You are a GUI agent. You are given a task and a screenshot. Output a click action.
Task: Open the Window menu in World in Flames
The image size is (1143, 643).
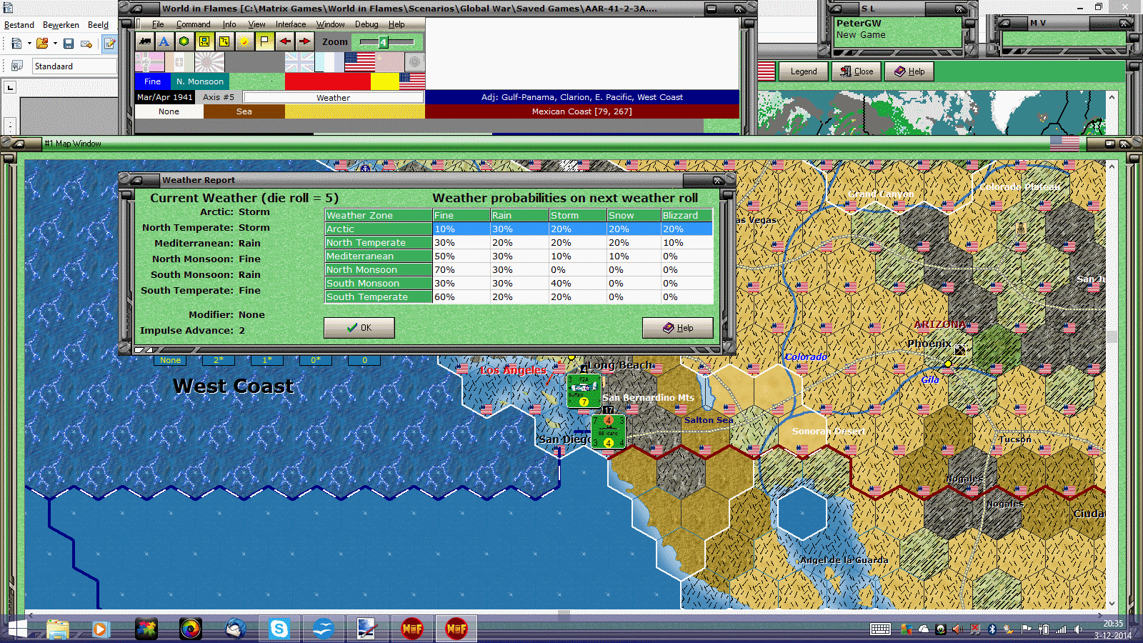click(x=331, y=24)
